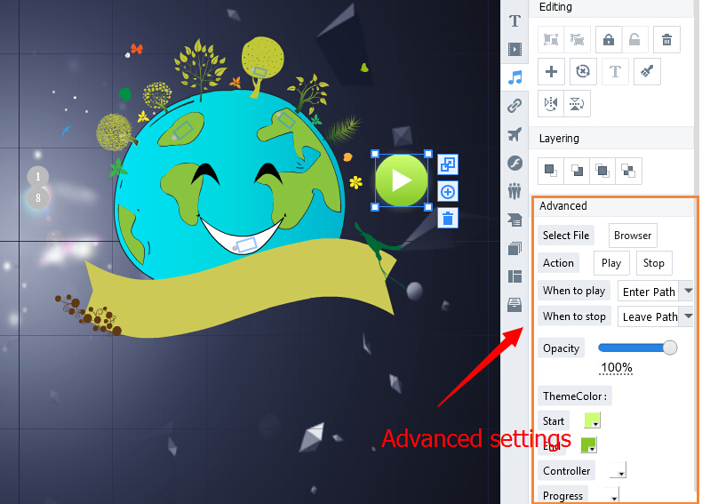Image resolution: width=702 pixels, height=504 pixels.
Task: Click the Group objects icon
Action: [551, 39]
